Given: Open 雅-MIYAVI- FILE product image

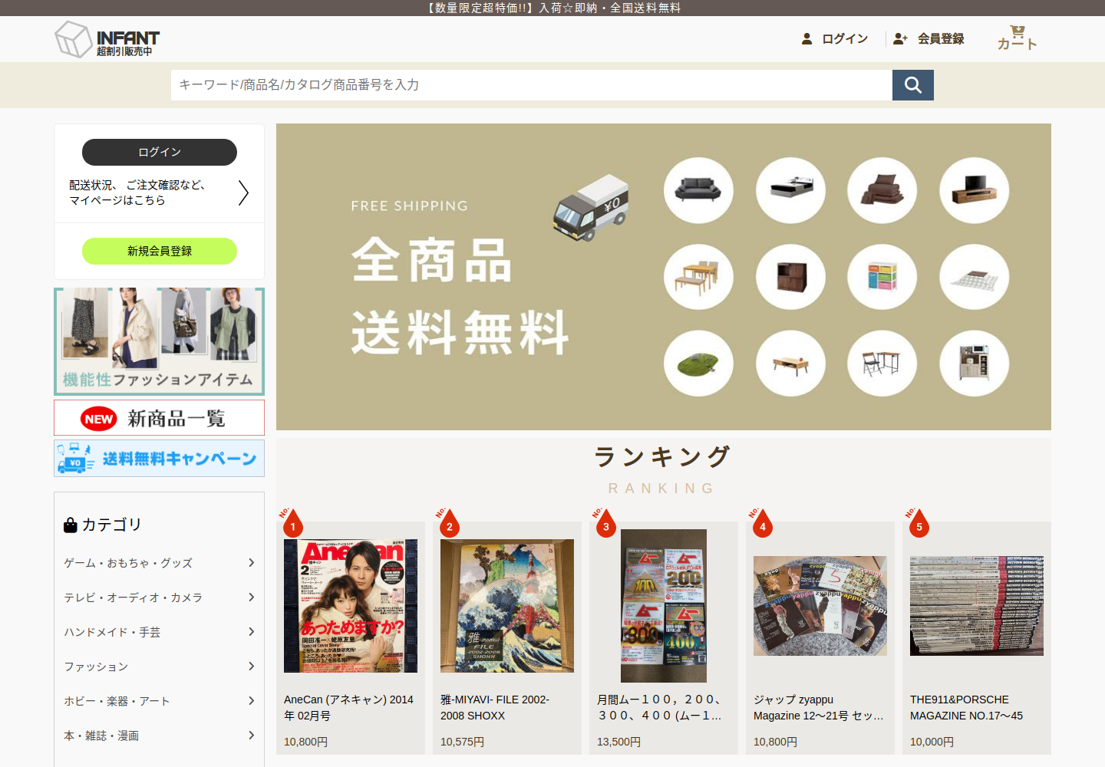Looking at the screenshot, I should point(507,606).
